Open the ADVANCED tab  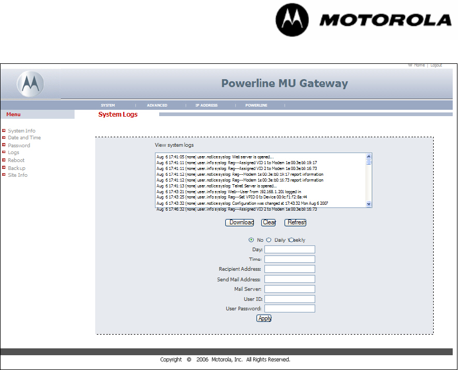click(157, 105)
